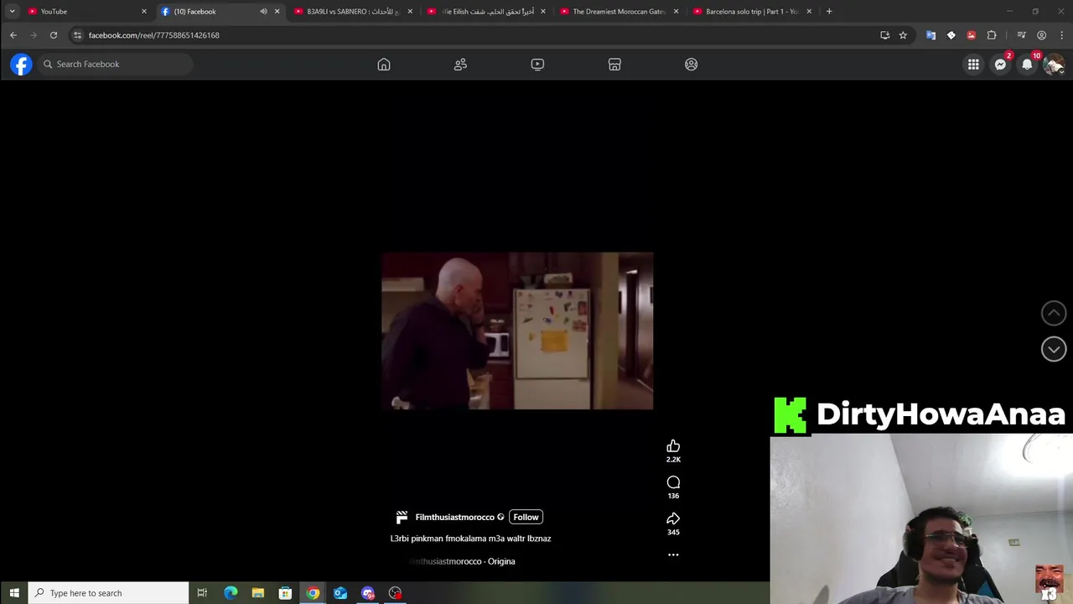
Task: Click the Search Facebook field
Action: tap(116, 64)
